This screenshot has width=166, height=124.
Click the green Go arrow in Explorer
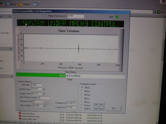coord(159,12)
